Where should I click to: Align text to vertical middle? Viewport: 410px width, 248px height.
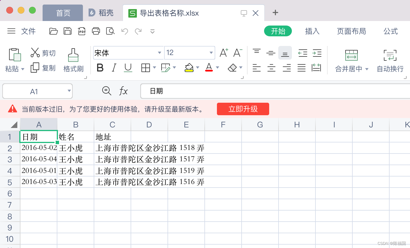(x=271, y=53)
